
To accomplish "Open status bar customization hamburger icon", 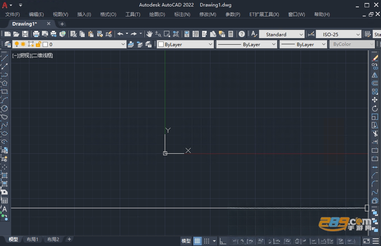I will (376, 241).
